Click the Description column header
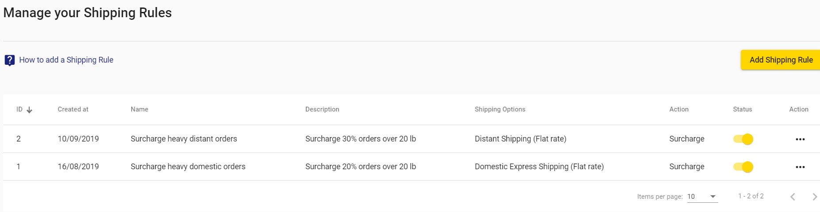Viewport: 820px width, 212px height. point(322,109)
